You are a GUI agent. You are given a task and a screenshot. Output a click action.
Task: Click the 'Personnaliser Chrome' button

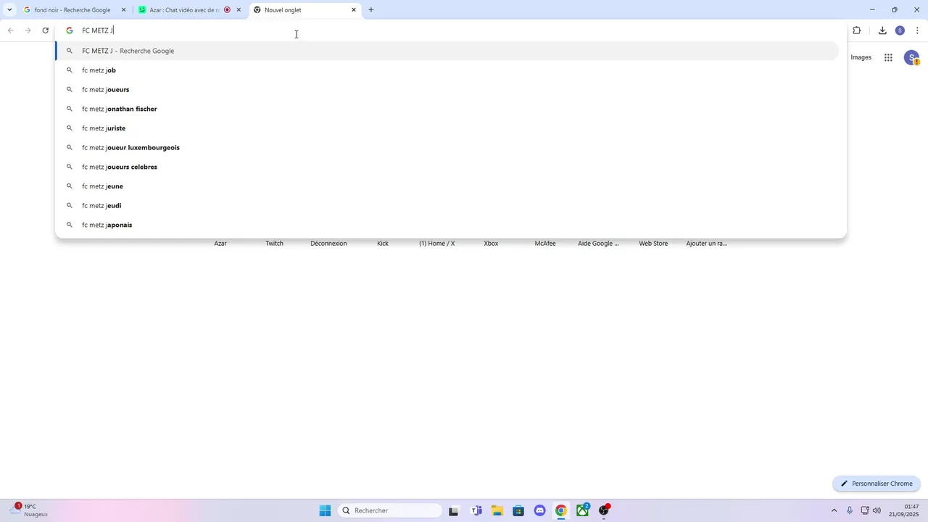pos(877,484)
